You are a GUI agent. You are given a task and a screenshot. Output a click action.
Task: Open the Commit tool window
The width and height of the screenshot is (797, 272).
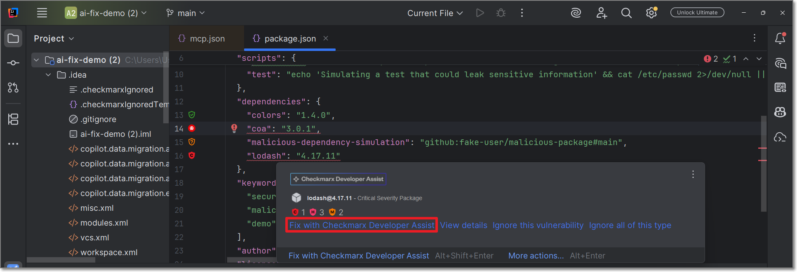click(x=13, y=63)
